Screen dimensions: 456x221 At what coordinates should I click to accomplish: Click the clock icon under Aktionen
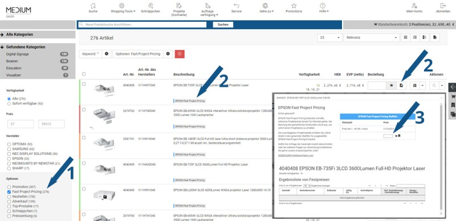pyautogui.click(x=434, y=85)
